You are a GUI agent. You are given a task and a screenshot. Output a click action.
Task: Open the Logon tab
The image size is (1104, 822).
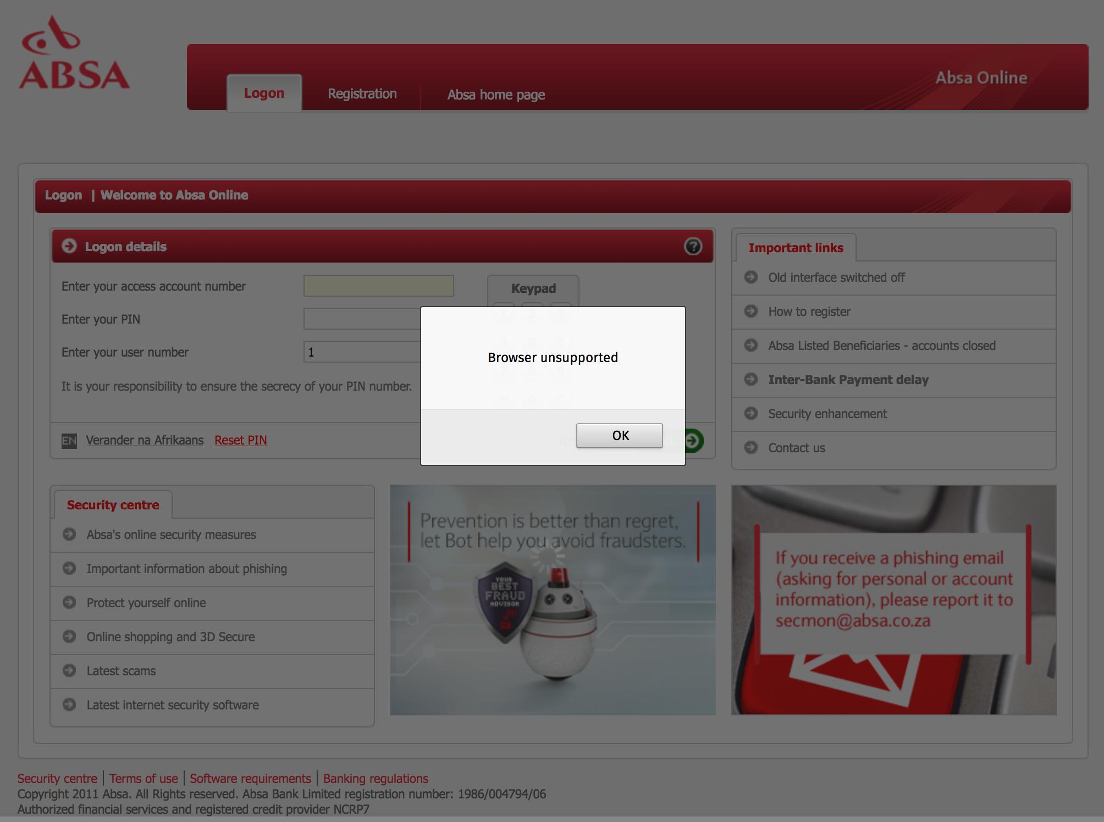tap(264, 93)
